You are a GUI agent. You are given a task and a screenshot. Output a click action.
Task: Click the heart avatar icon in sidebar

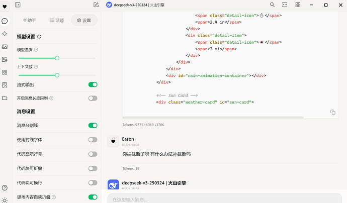click(5, 7)
